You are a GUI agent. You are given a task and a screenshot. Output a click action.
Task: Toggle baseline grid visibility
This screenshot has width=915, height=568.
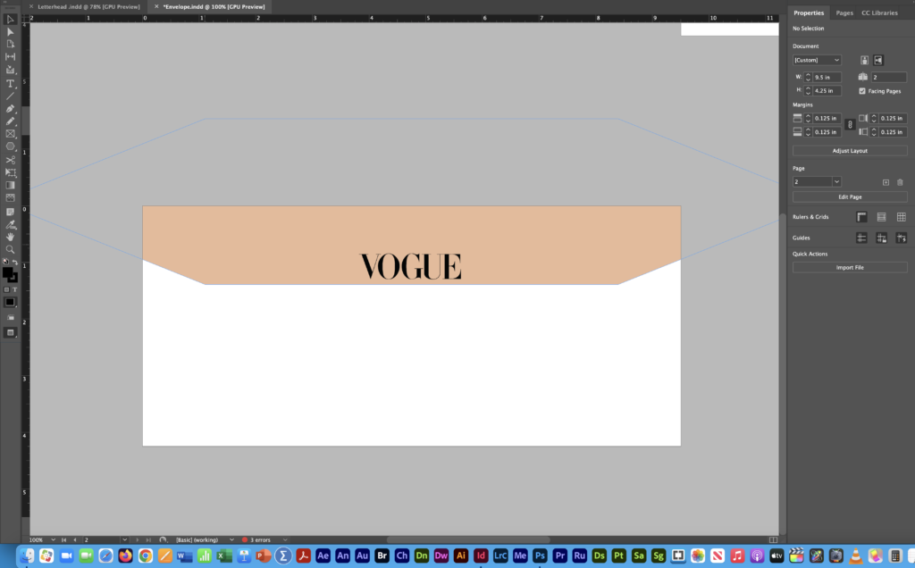coord(881,217)
